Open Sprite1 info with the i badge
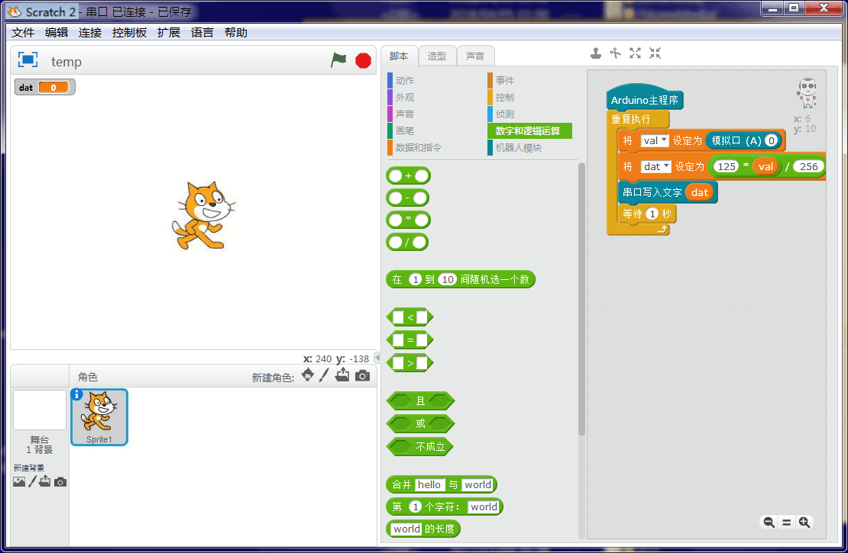 coord(77,395)
